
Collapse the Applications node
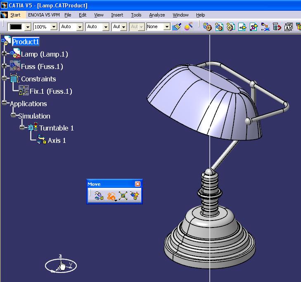[4, 103]
